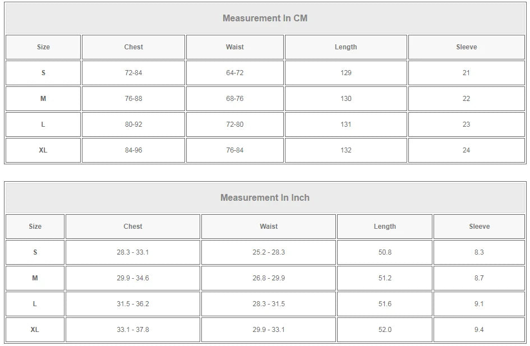Image resolution: width=530 pixels, height=346 pixels.
Task: Click the XL size cell in Inch table
Action: pyautogui.click(x=35, y=329)
